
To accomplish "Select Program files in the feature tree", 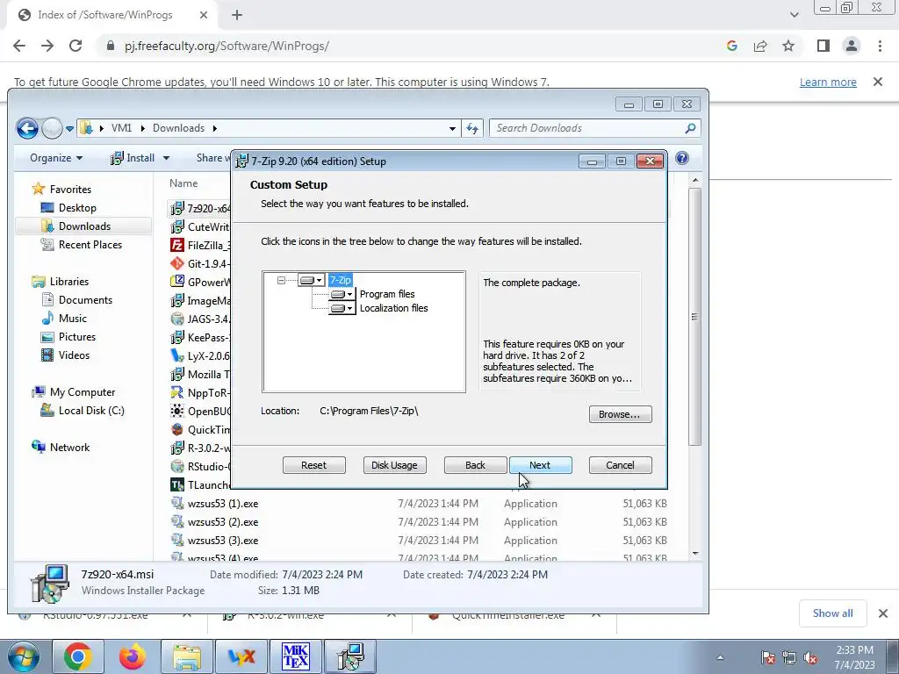I will [x=387, y=294].
